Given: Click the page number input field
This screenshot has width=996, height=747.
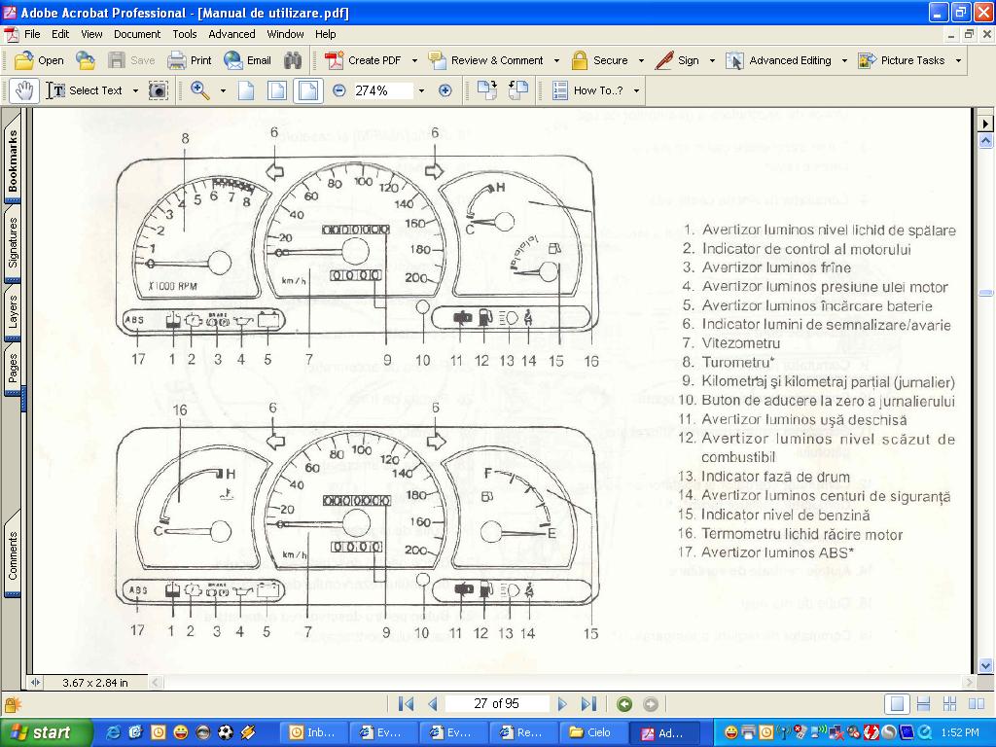Looking at the screenshot, I should (x=496, y=704).
